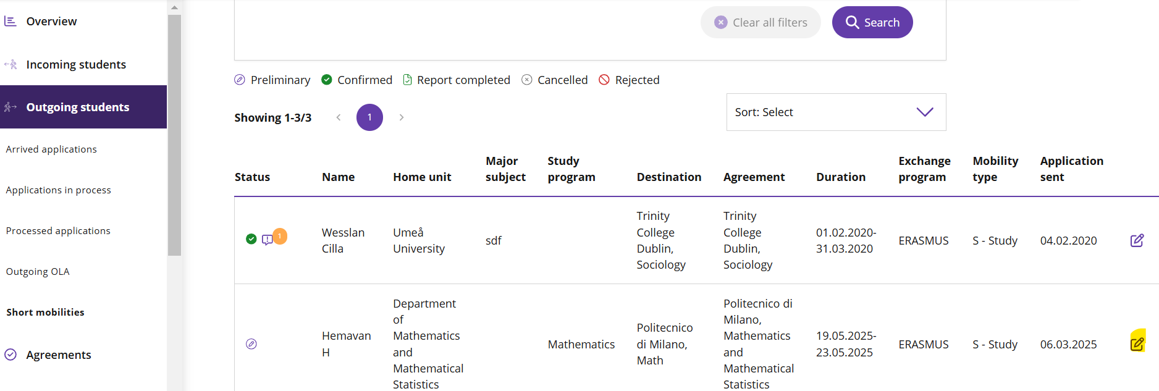Open Overview in the sidebar
The image size is (1159, 391).
(x=51, y=22)
